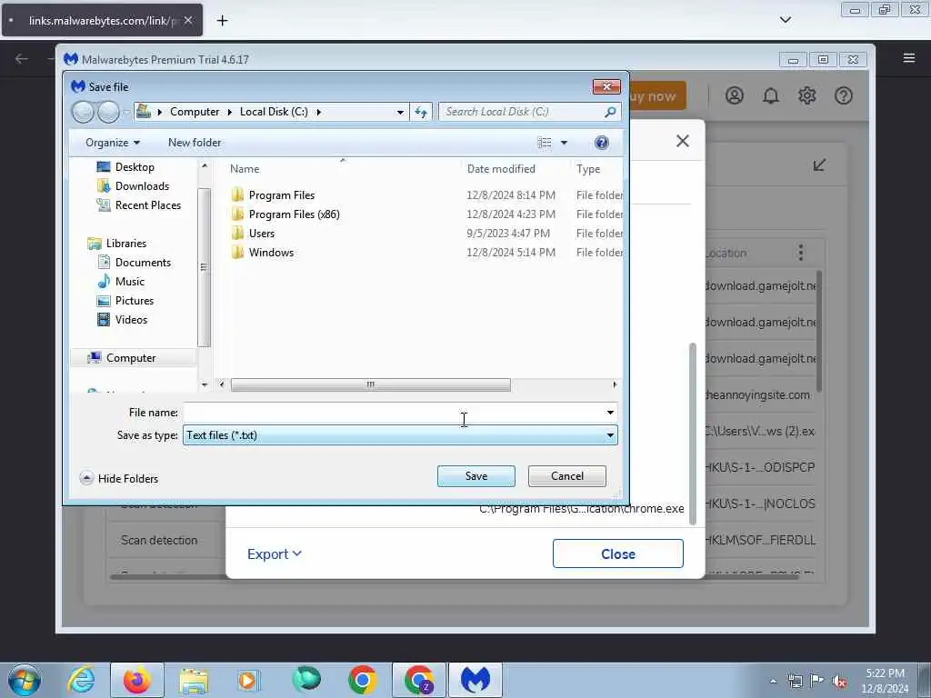Open the browser hamburger menu
Viewport: 931px width, 698px height.
[909, 58]
